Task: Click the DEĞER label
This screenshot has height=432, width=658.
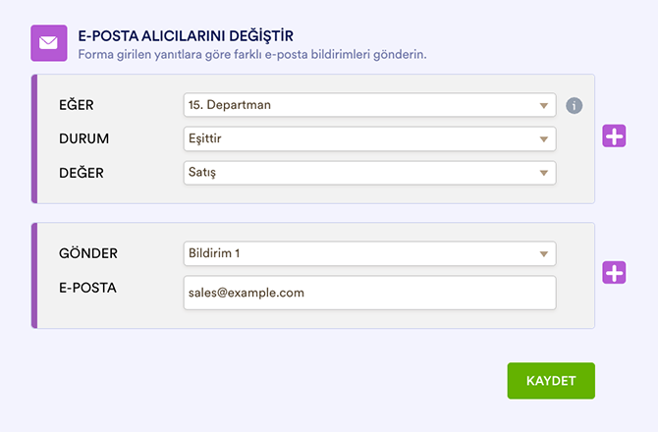Action: (x=82, y=173)
